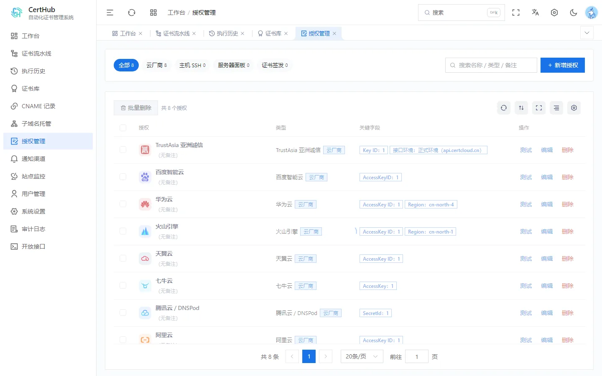
Task: Refresh the authorization table
Action: tap(504, 108)
